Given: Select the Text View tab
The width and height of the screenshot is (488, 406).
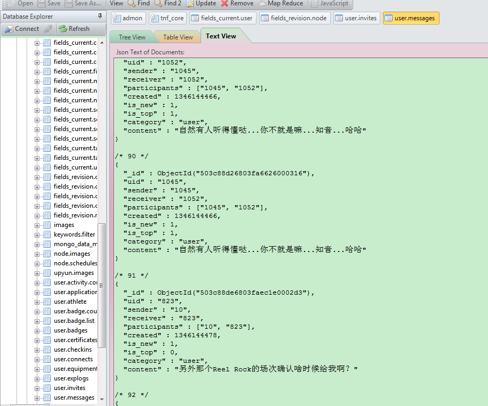Looking at the screenshot, I should [x=221, y=36].
